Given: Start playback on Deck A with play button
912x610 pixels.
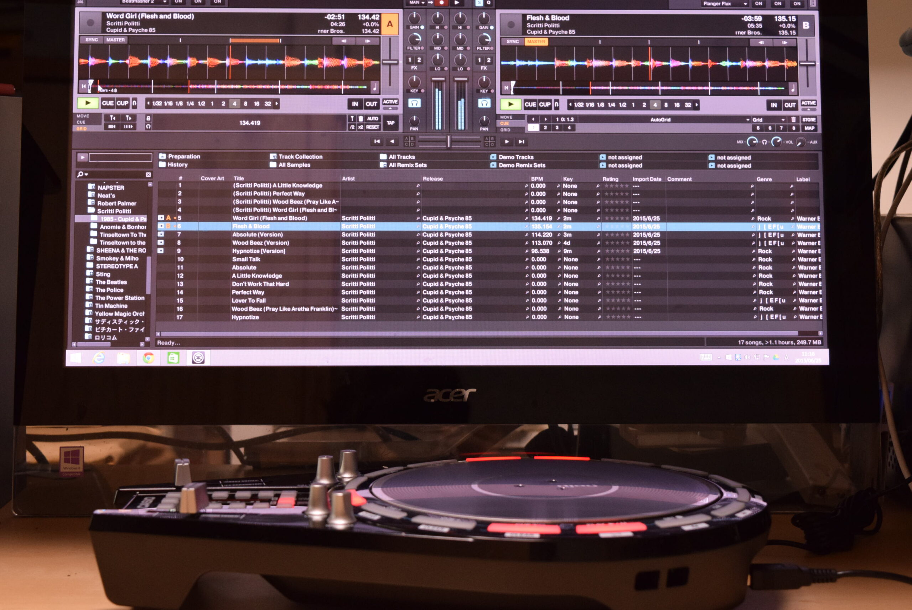Looking at the screenshot, I should click(x=88, y=103).
